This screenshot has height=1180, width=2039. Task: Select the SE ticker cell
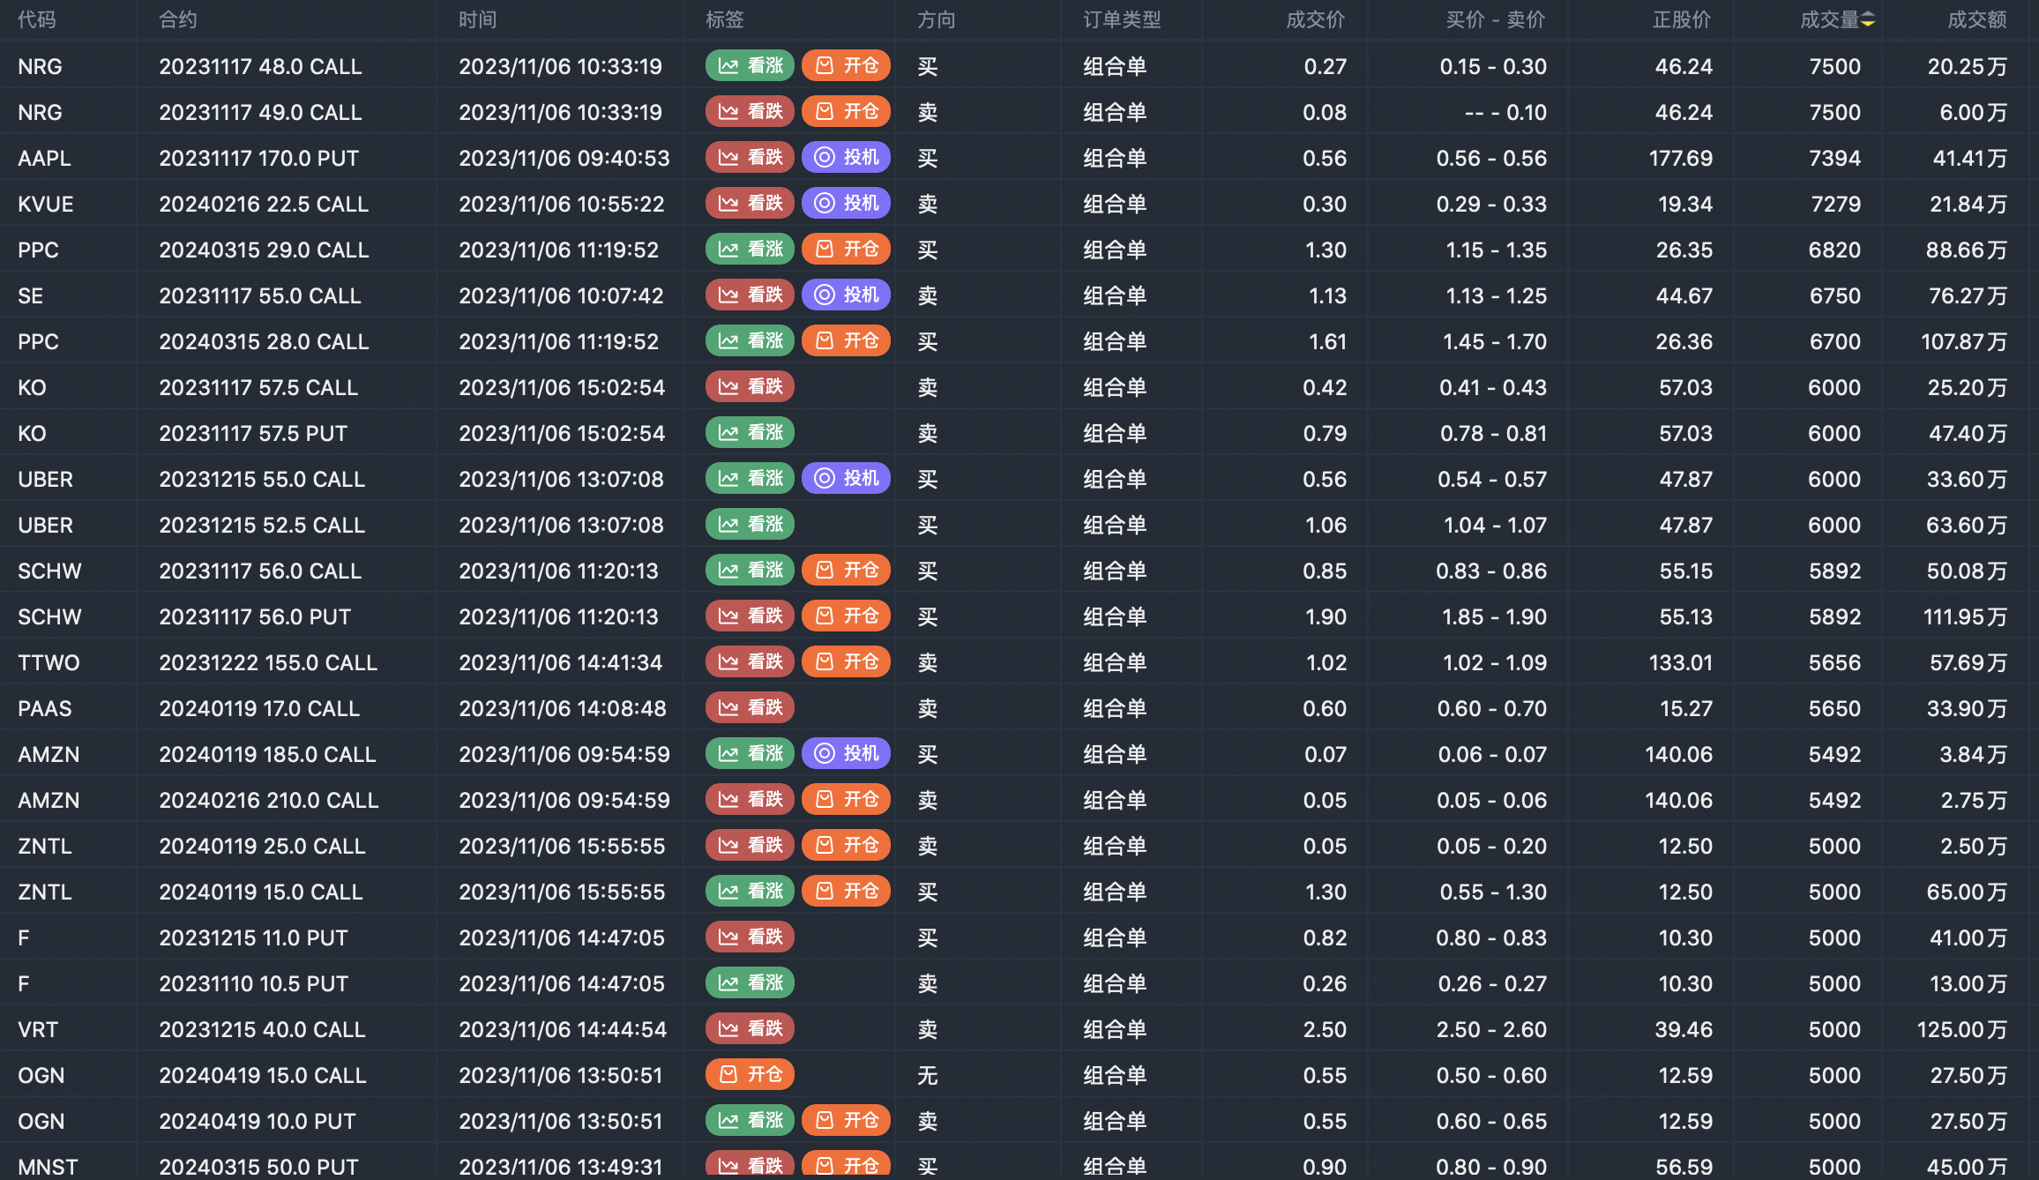click(x=31, y=296)
